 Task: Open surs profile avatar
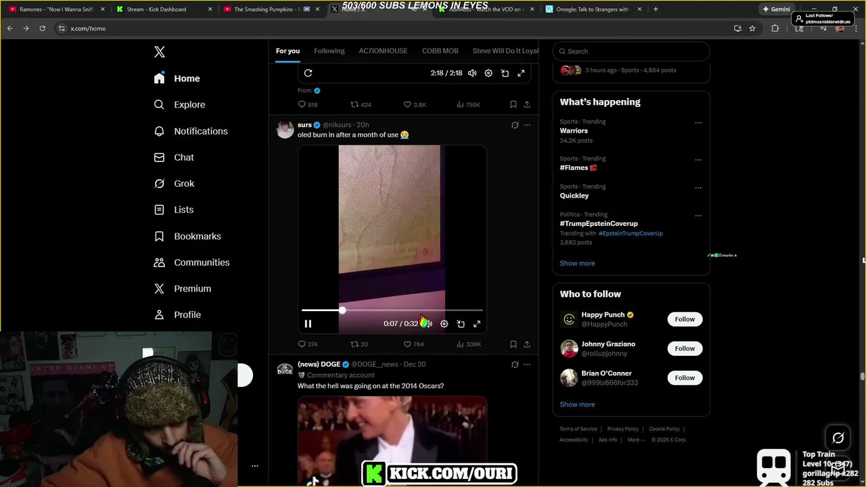285,129
